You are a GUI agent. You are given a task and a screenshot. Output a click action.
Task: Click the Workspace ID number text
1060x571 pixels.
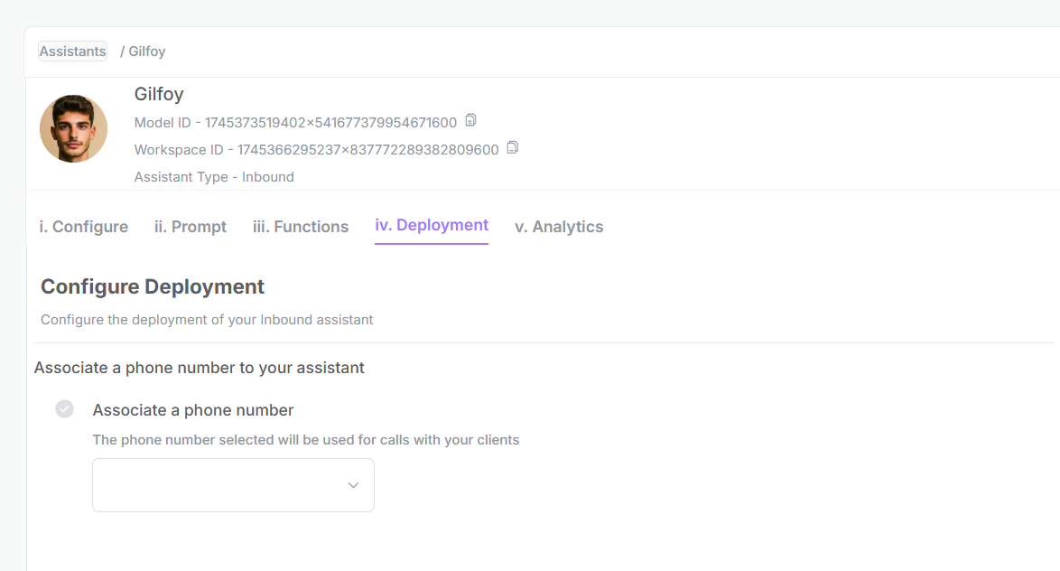(x=367, y=149)
